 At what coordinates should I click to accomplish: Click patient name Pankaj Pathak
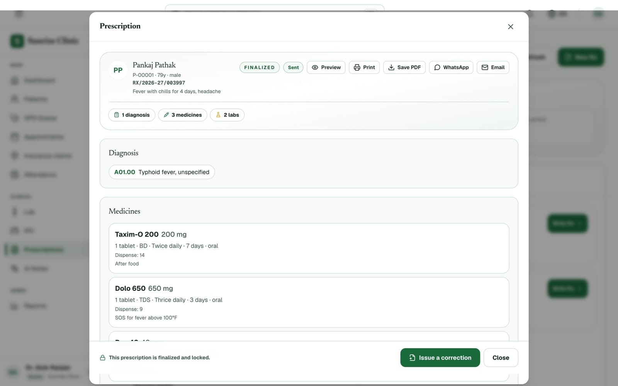click(154, 65)
